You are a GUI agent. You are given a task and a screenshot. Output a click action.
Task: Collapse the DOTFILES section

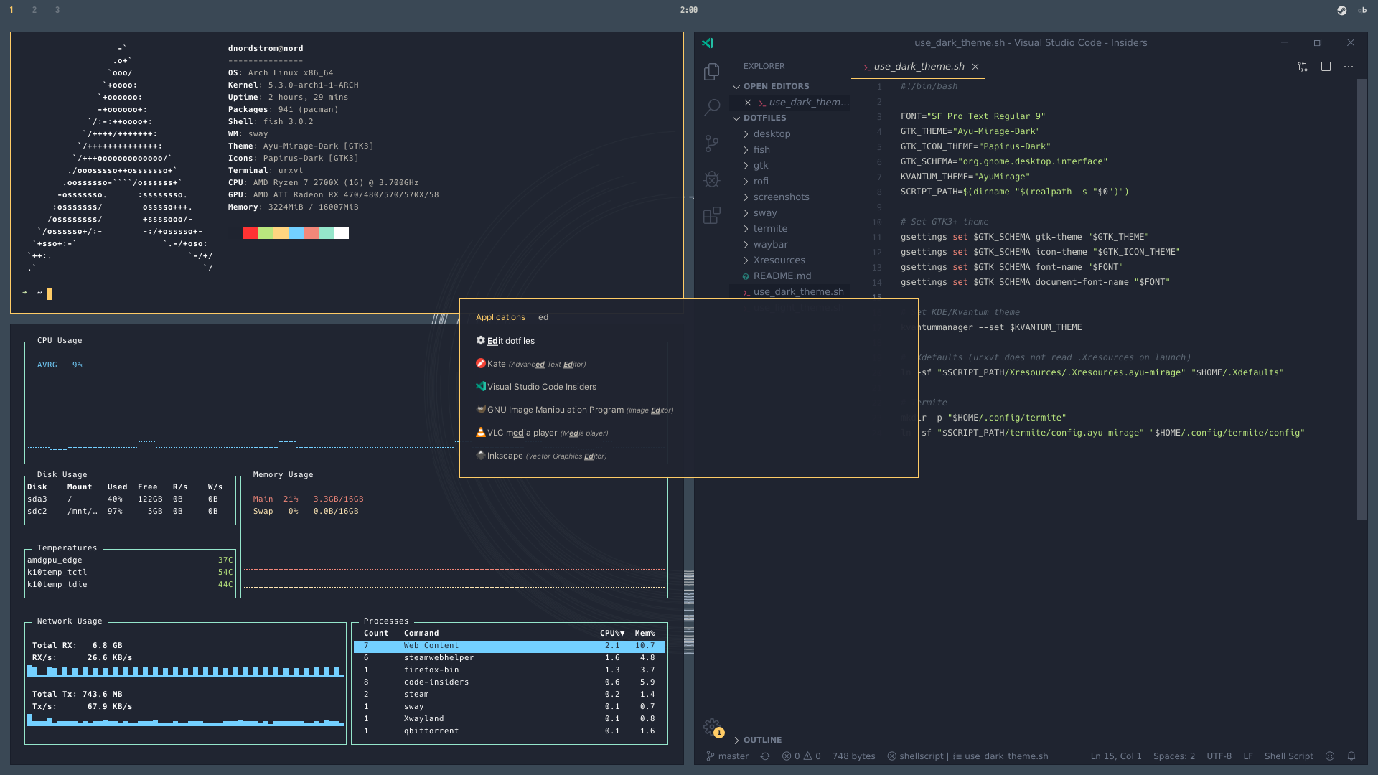[x=789, y=118]
